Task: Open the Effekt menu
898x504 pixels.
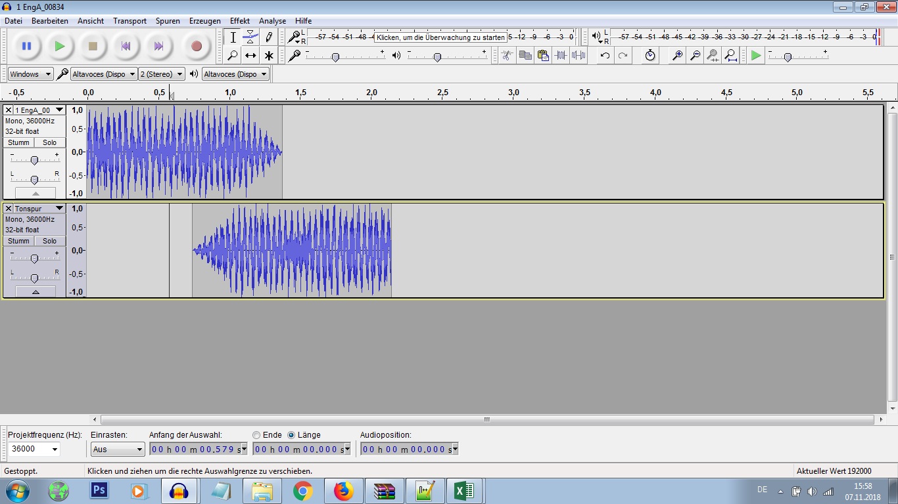Action: pyautogui.click(x=240, y=21)
